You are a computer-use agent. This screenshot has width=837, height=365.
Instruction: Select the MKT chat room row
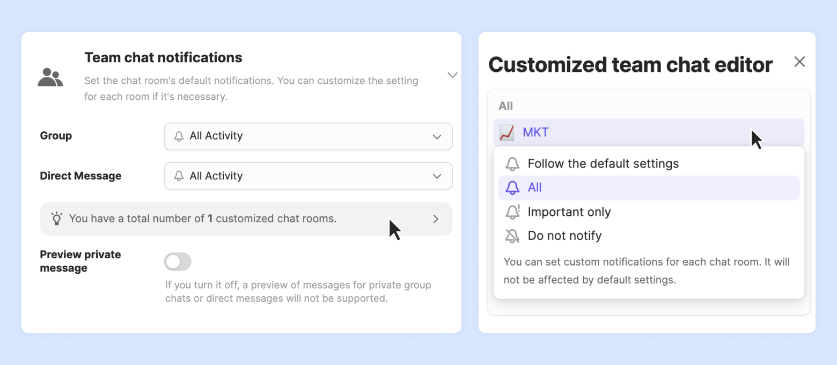pyautogui.click(x=648, y=132)
